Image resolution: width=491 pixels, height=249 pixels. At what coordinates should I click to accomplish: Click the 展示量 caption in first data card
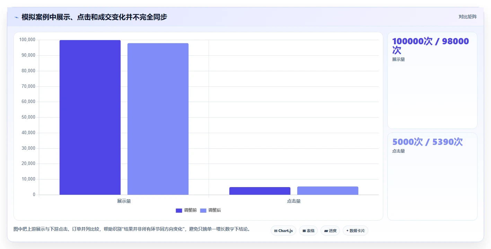pos(398,59)
